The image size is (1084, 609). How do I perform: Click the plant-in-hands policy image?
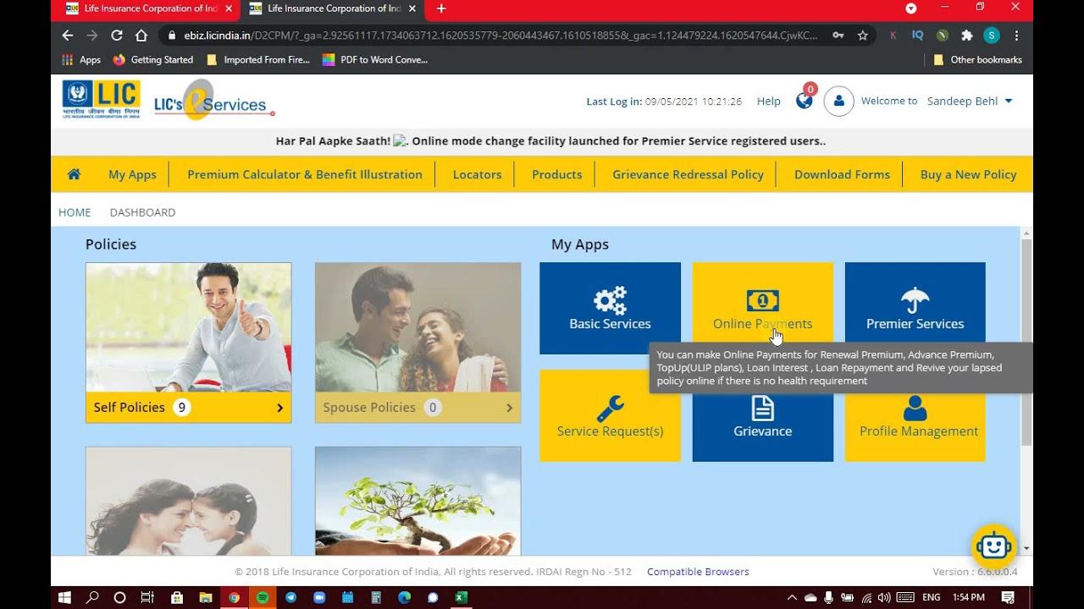click(418, 501)
